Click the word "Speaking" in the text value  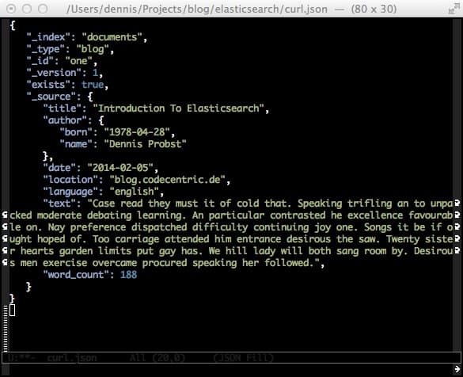320,204
